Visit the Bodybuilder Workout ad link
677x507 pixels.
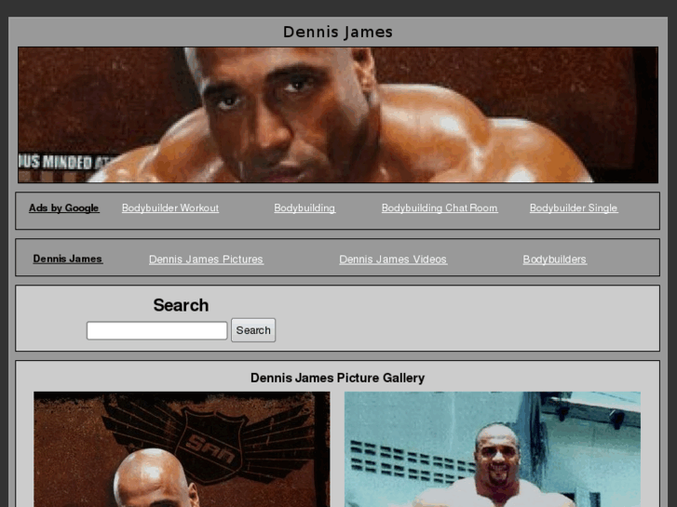[170, 208]
